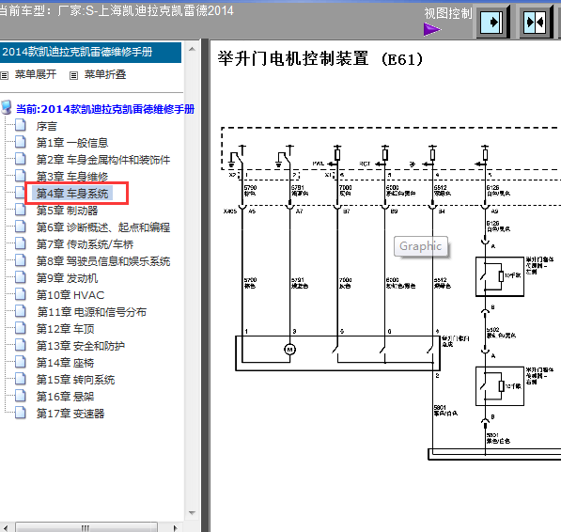Click the page icon next to 序言
This screenshot has height=532, width=561.
pyautogui.click(x=21, y=125)
